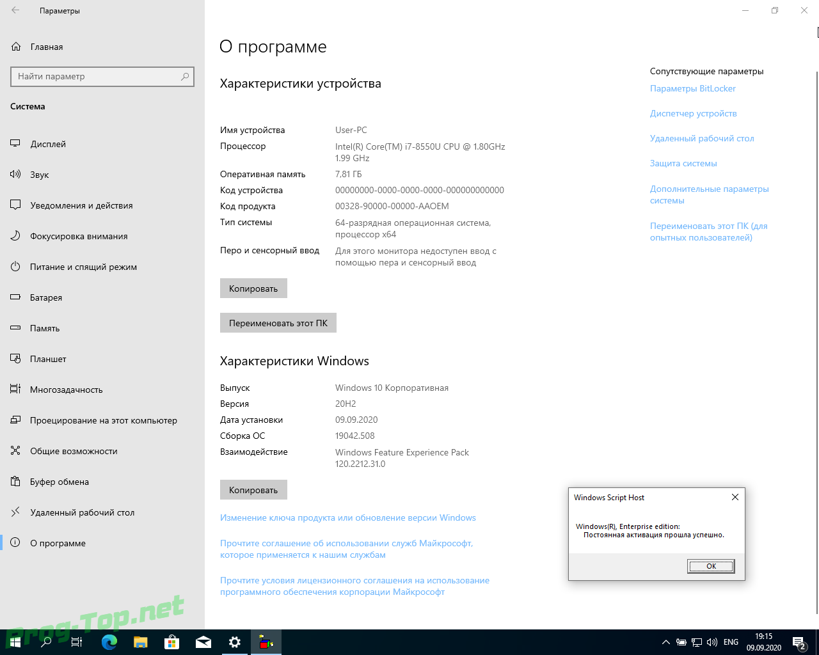Image resolution: width=819 pixels, height=655 pixels.
Task: Click the Планшет sidebar icon
Action: click(15, 359)
